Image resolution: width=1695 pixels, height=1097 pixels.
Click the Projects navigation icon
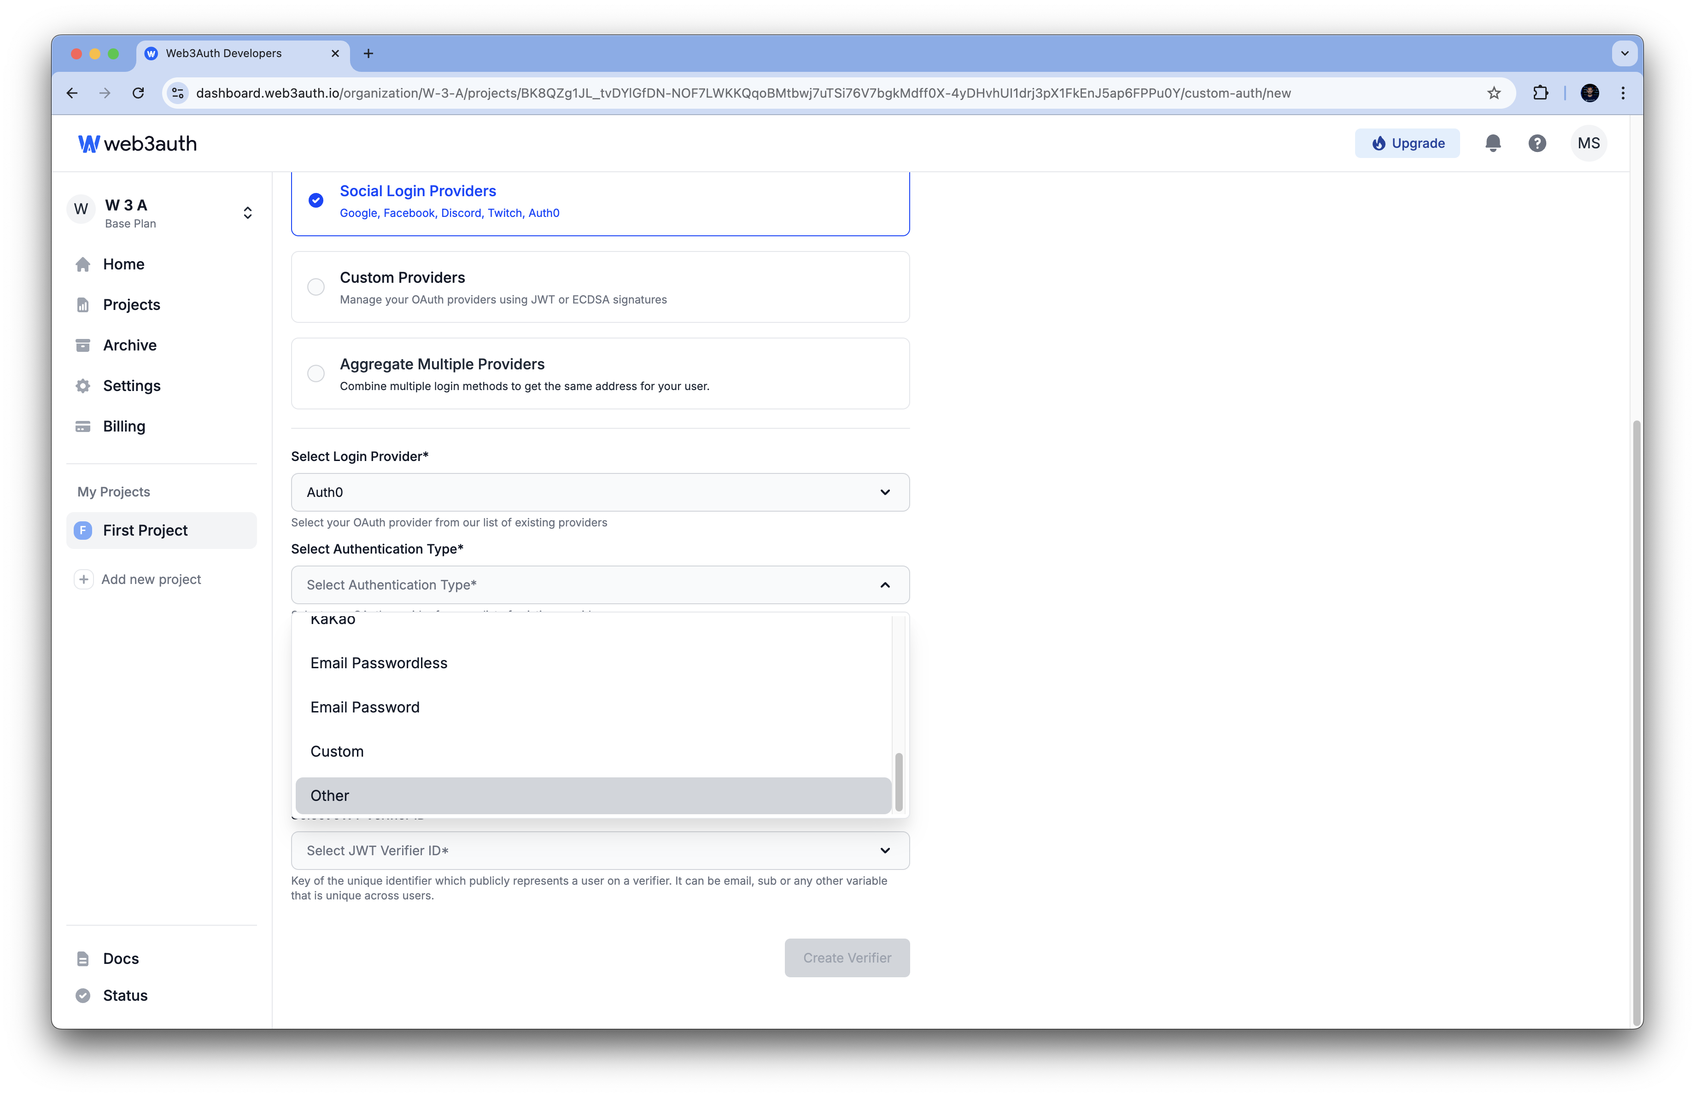coord(83,304)
